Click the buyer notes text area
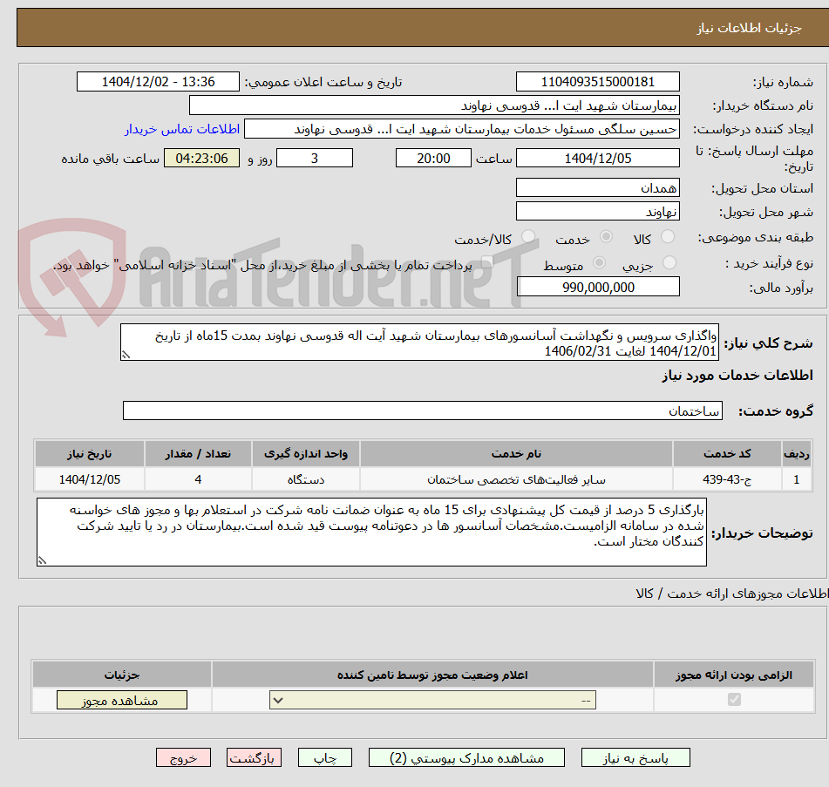Viewport: 829px width, 787px height. [371, 532]
